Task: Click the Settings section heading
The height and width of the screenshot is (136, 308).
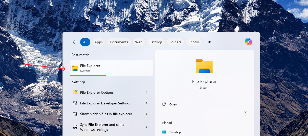Action: pyautogui.click(x=79, y=82)
